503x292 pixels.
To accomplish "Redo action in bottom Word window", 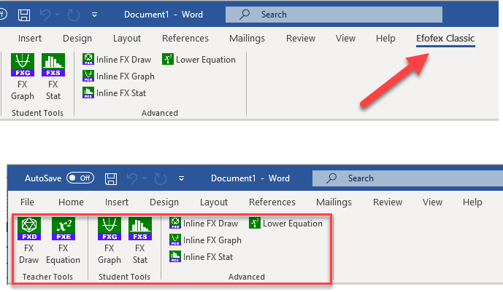I will pyautogui.click(x=161, y=178).
